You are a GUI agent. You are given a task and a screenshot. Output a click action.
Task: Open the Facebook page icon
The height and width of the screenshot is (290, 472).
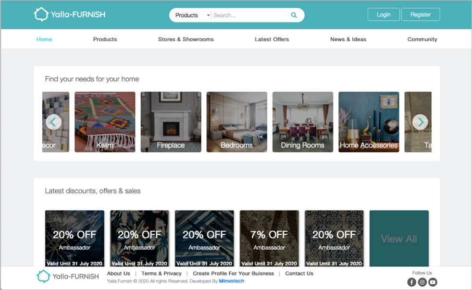[x=411, y=282]
